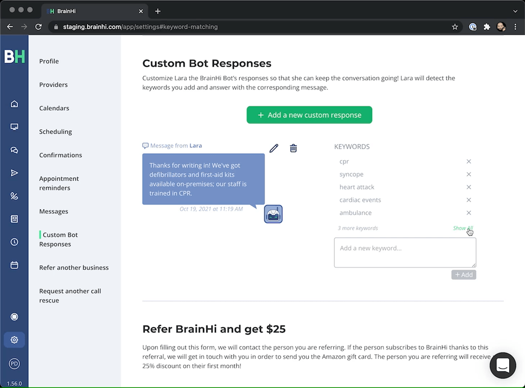525x388 pixels.
Task: Expand keywords with Show All
Action: coord(463,228)
